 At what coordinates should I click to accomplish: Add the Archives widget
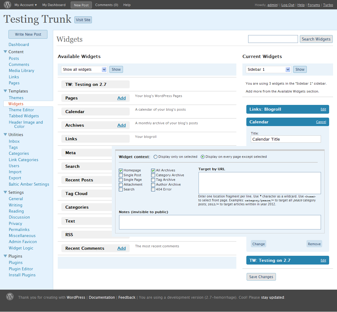[122, 125]
